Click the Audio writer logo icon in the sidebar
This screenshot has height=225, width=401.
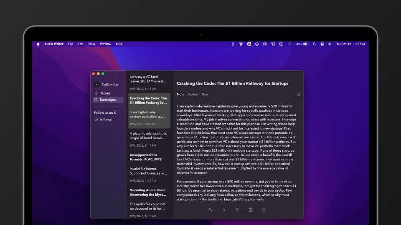[96, 85]
